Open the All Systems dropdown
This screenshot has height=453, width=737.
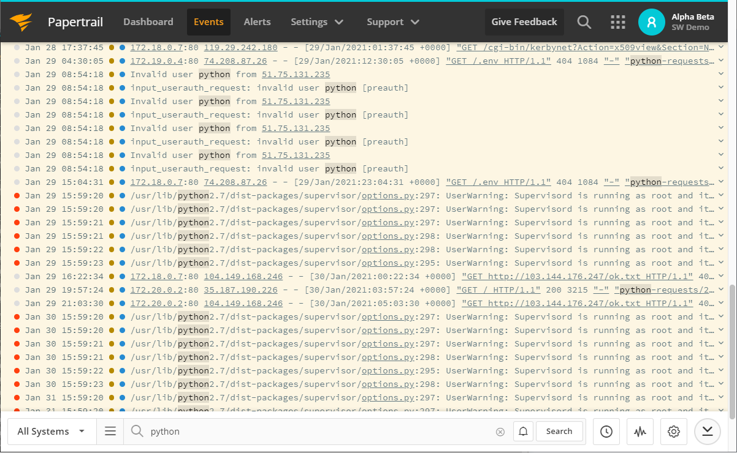click(x=51, y=431)
